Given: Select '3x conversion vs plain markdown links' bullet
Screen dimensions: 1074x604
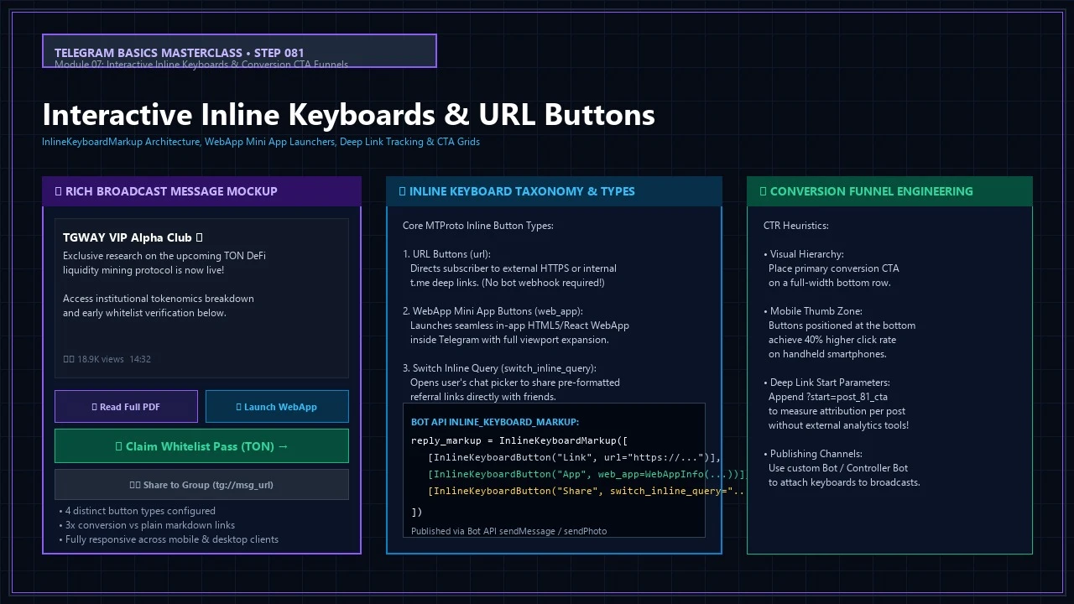Looking at the screenshot, I should [x=147, y=525].
